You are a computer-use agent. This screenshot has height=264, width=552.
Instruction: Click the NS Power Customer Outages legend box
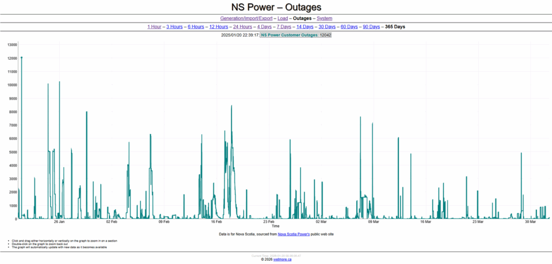295,35
